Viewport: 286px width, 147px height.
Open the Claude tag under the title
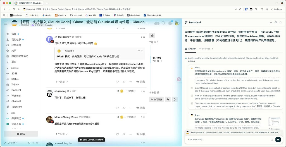click(x=48, y=25)
